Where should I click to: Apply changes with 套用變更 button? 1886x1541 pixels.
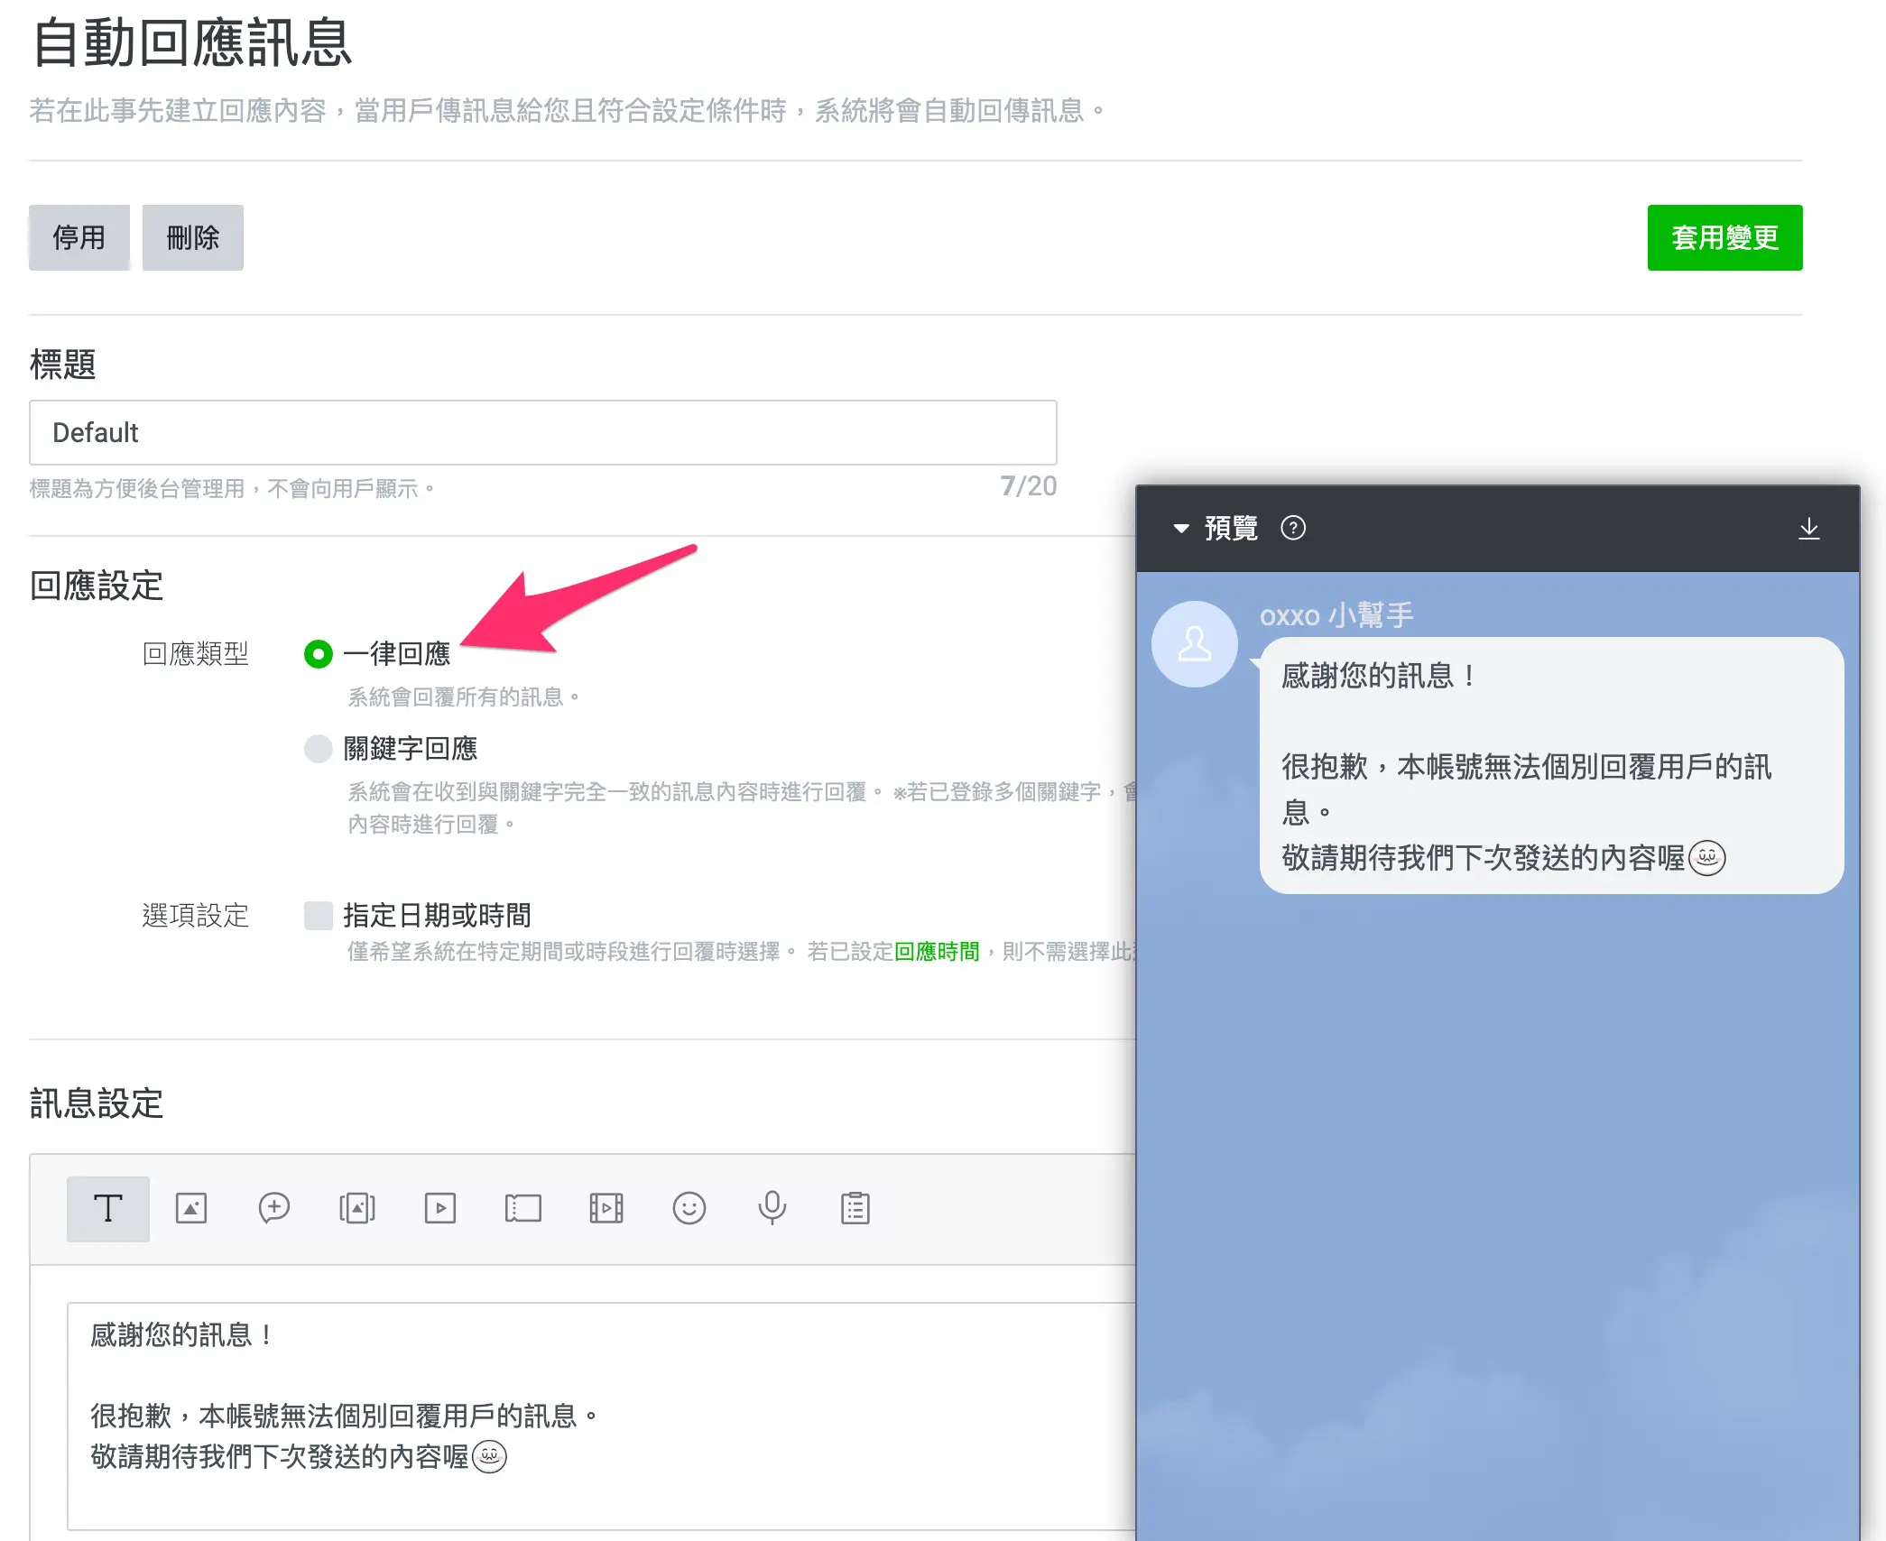tap(1724, 238)
